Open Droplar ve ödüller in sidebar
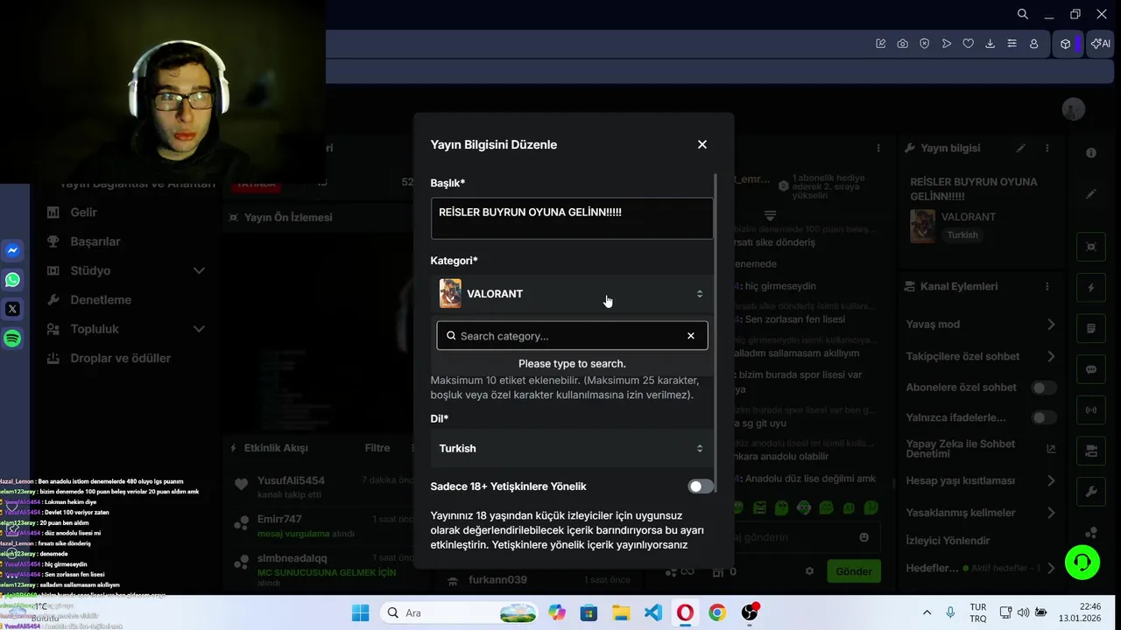 click(120, 358)
